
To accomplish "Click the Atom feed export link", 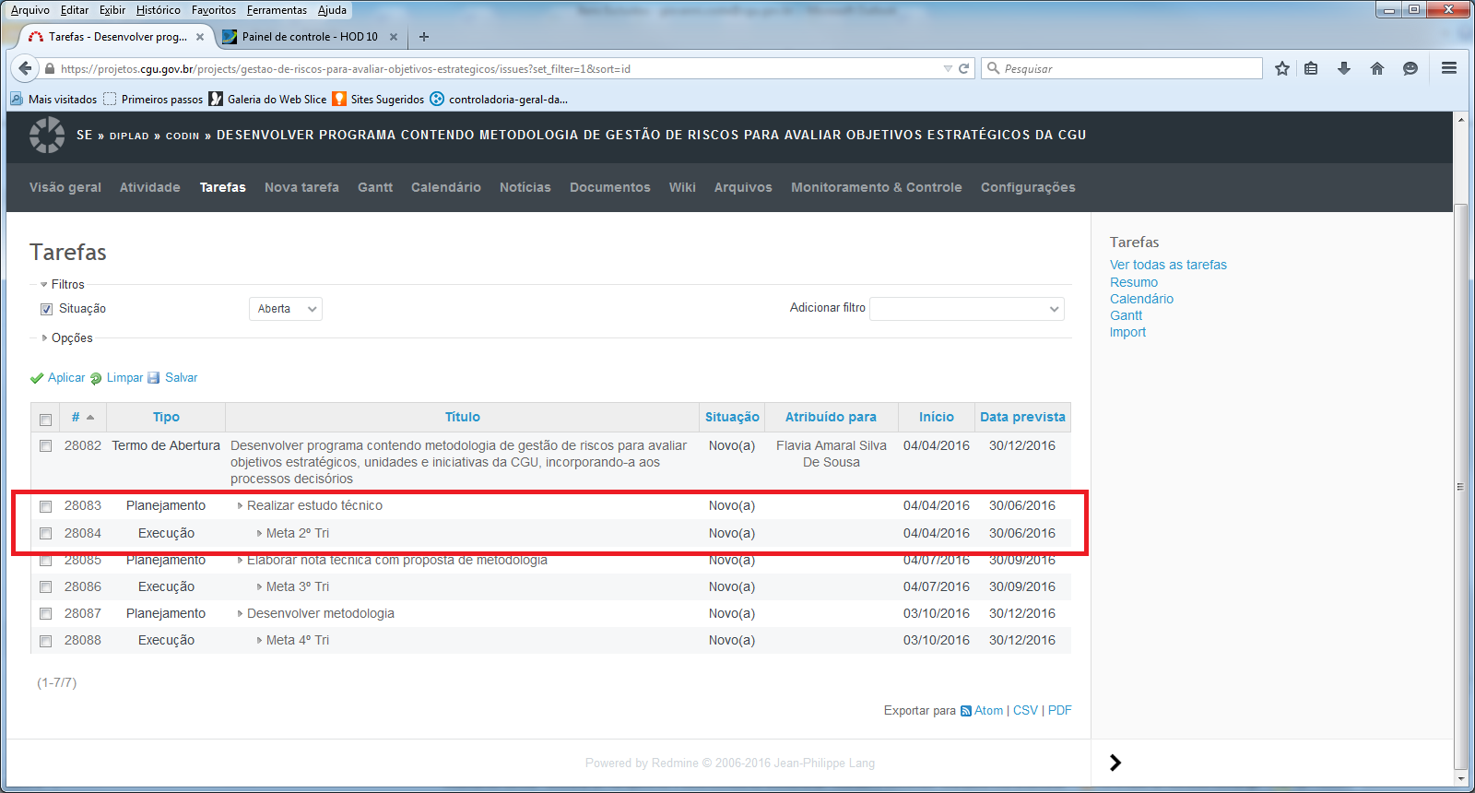I will pos(988,711).
